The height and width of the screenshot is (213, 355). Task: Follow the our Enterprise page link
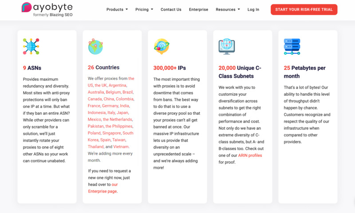click(103, 191)
